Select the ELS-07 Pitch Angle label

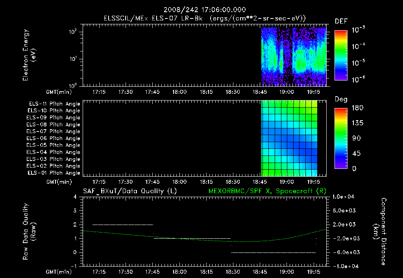pos(53,132)
